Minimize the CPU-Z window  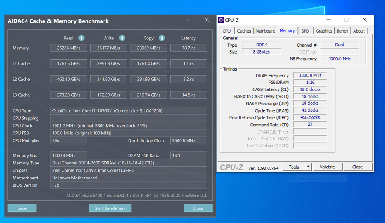click(x=329, y=20)
